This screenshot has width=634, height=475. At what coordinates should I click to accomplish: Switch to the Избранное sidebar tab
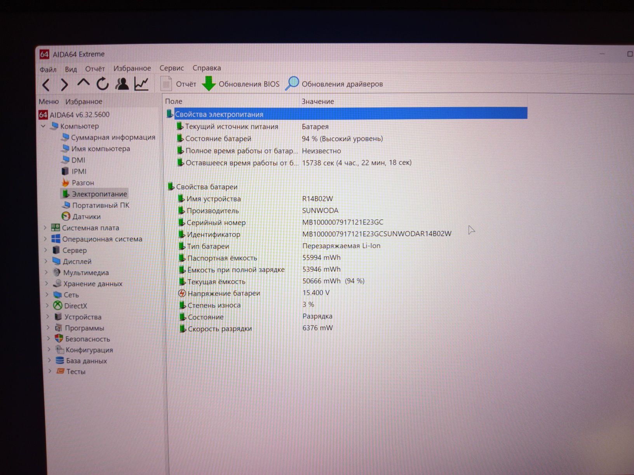84,102
